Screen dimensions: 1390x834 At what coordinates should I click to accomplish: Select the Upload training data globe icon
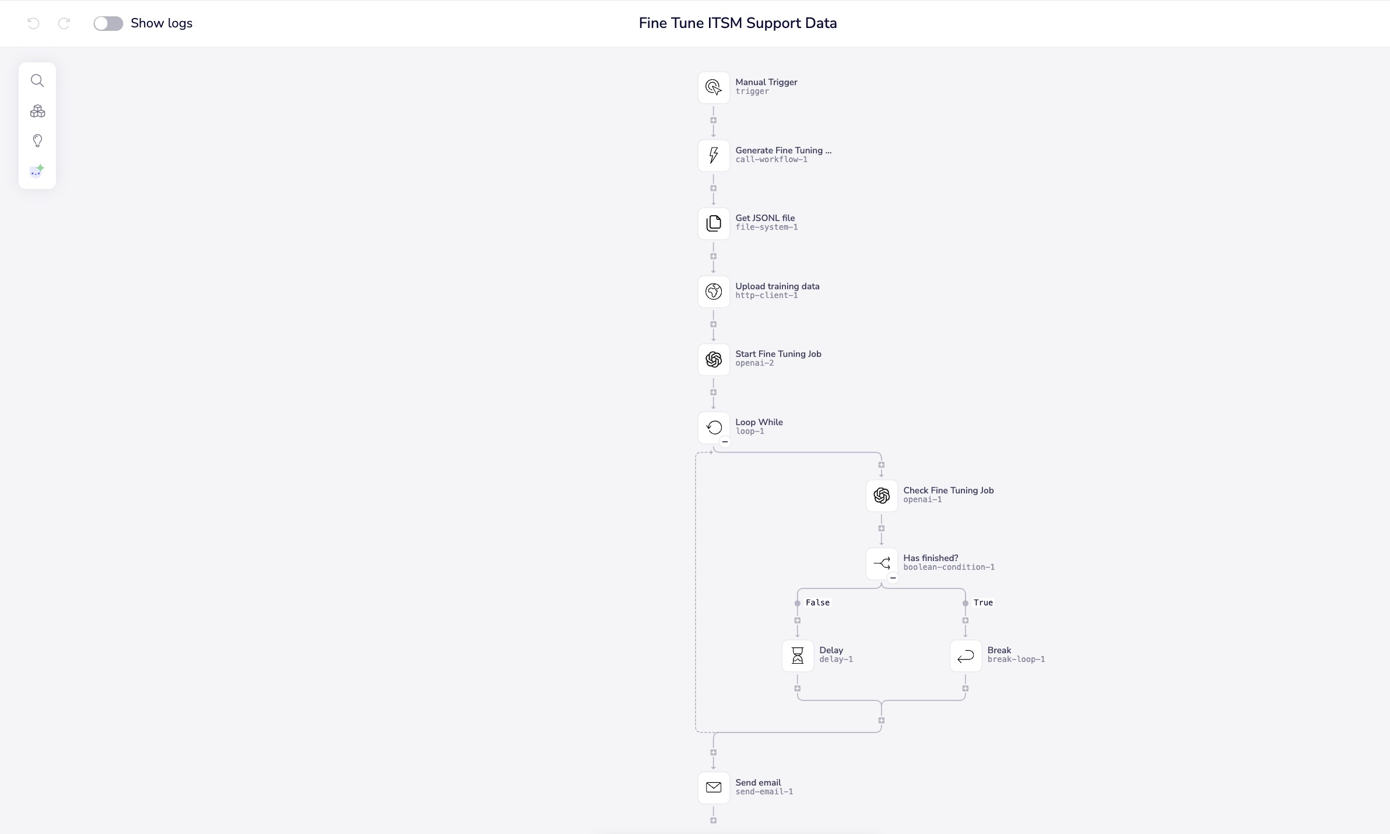(714, 292)
